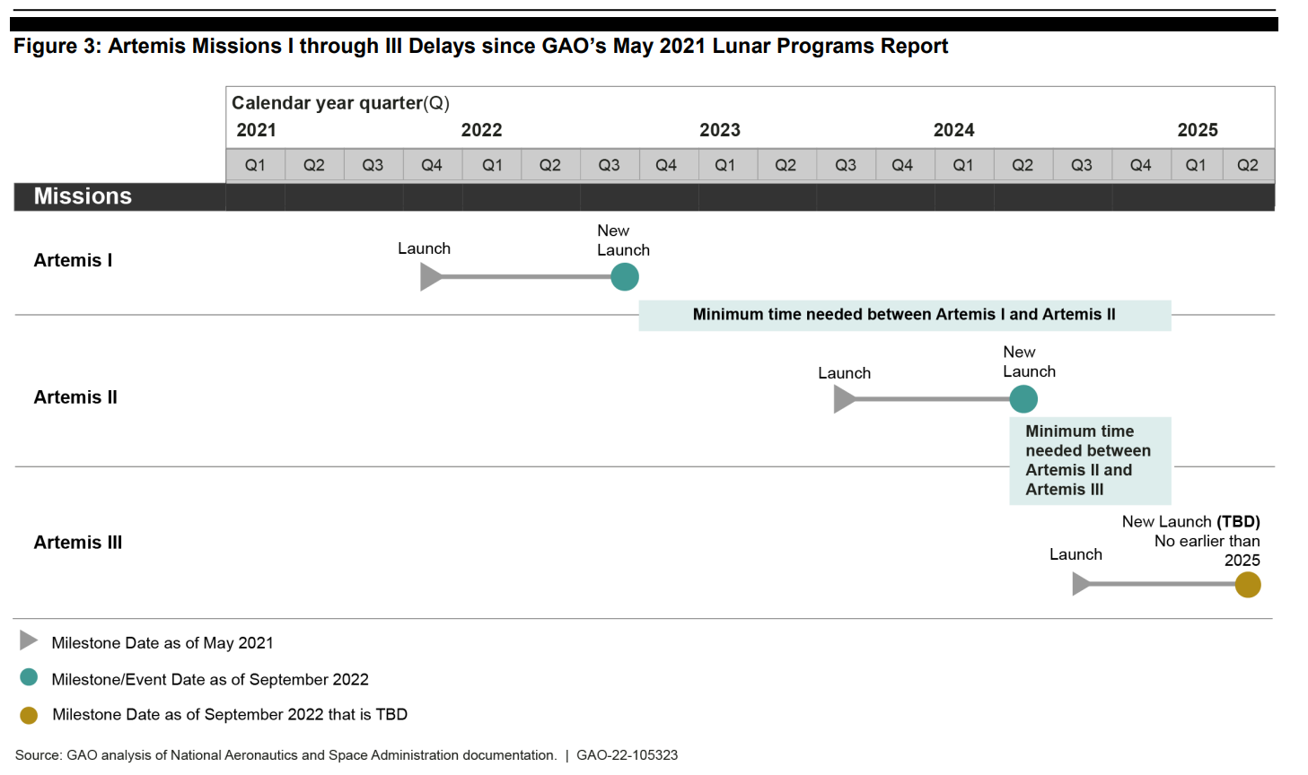Viewport: 1308px width, 775px height.
Task: Click the Artemis III gold TBD circle
Action: 1248,585
